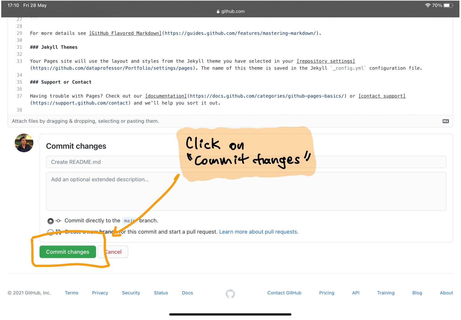
Task: Click the Markdown supported icon
Action: pyautogui.click(x=446, y=121)
